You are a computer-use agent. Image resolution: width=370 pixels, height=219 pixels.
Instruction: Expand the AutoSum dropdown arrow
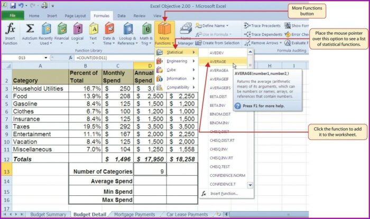[30, 43]
